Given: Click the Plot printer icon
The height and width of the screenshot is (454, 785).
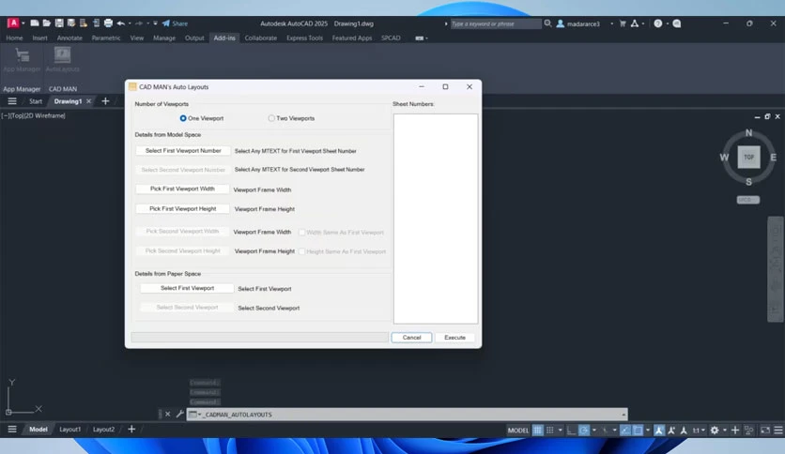Looking at the screenshot, I should point(108,23).
